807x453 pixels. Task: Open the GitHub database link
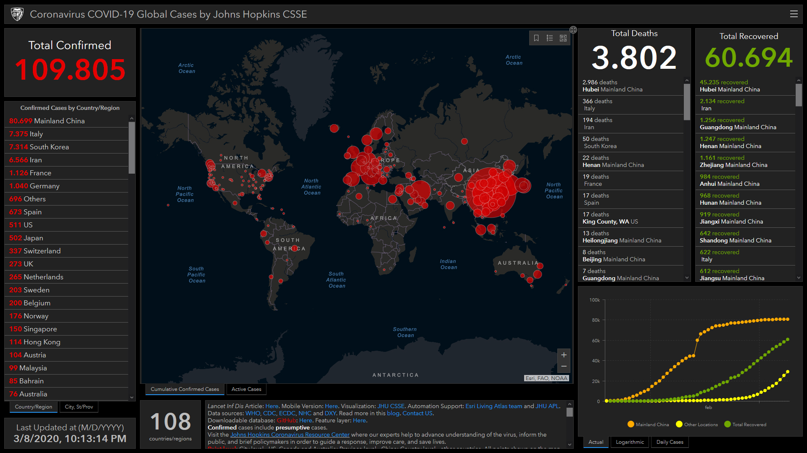click(x=287, y=420)
